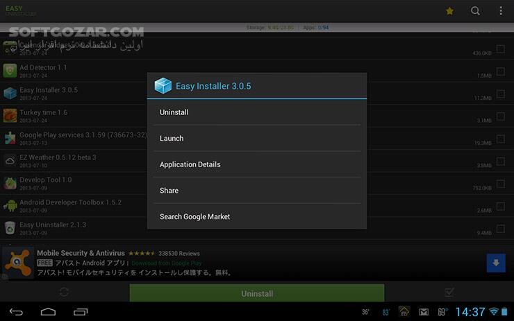
Task: Select Share in the dialog menu
Action: 257,191
